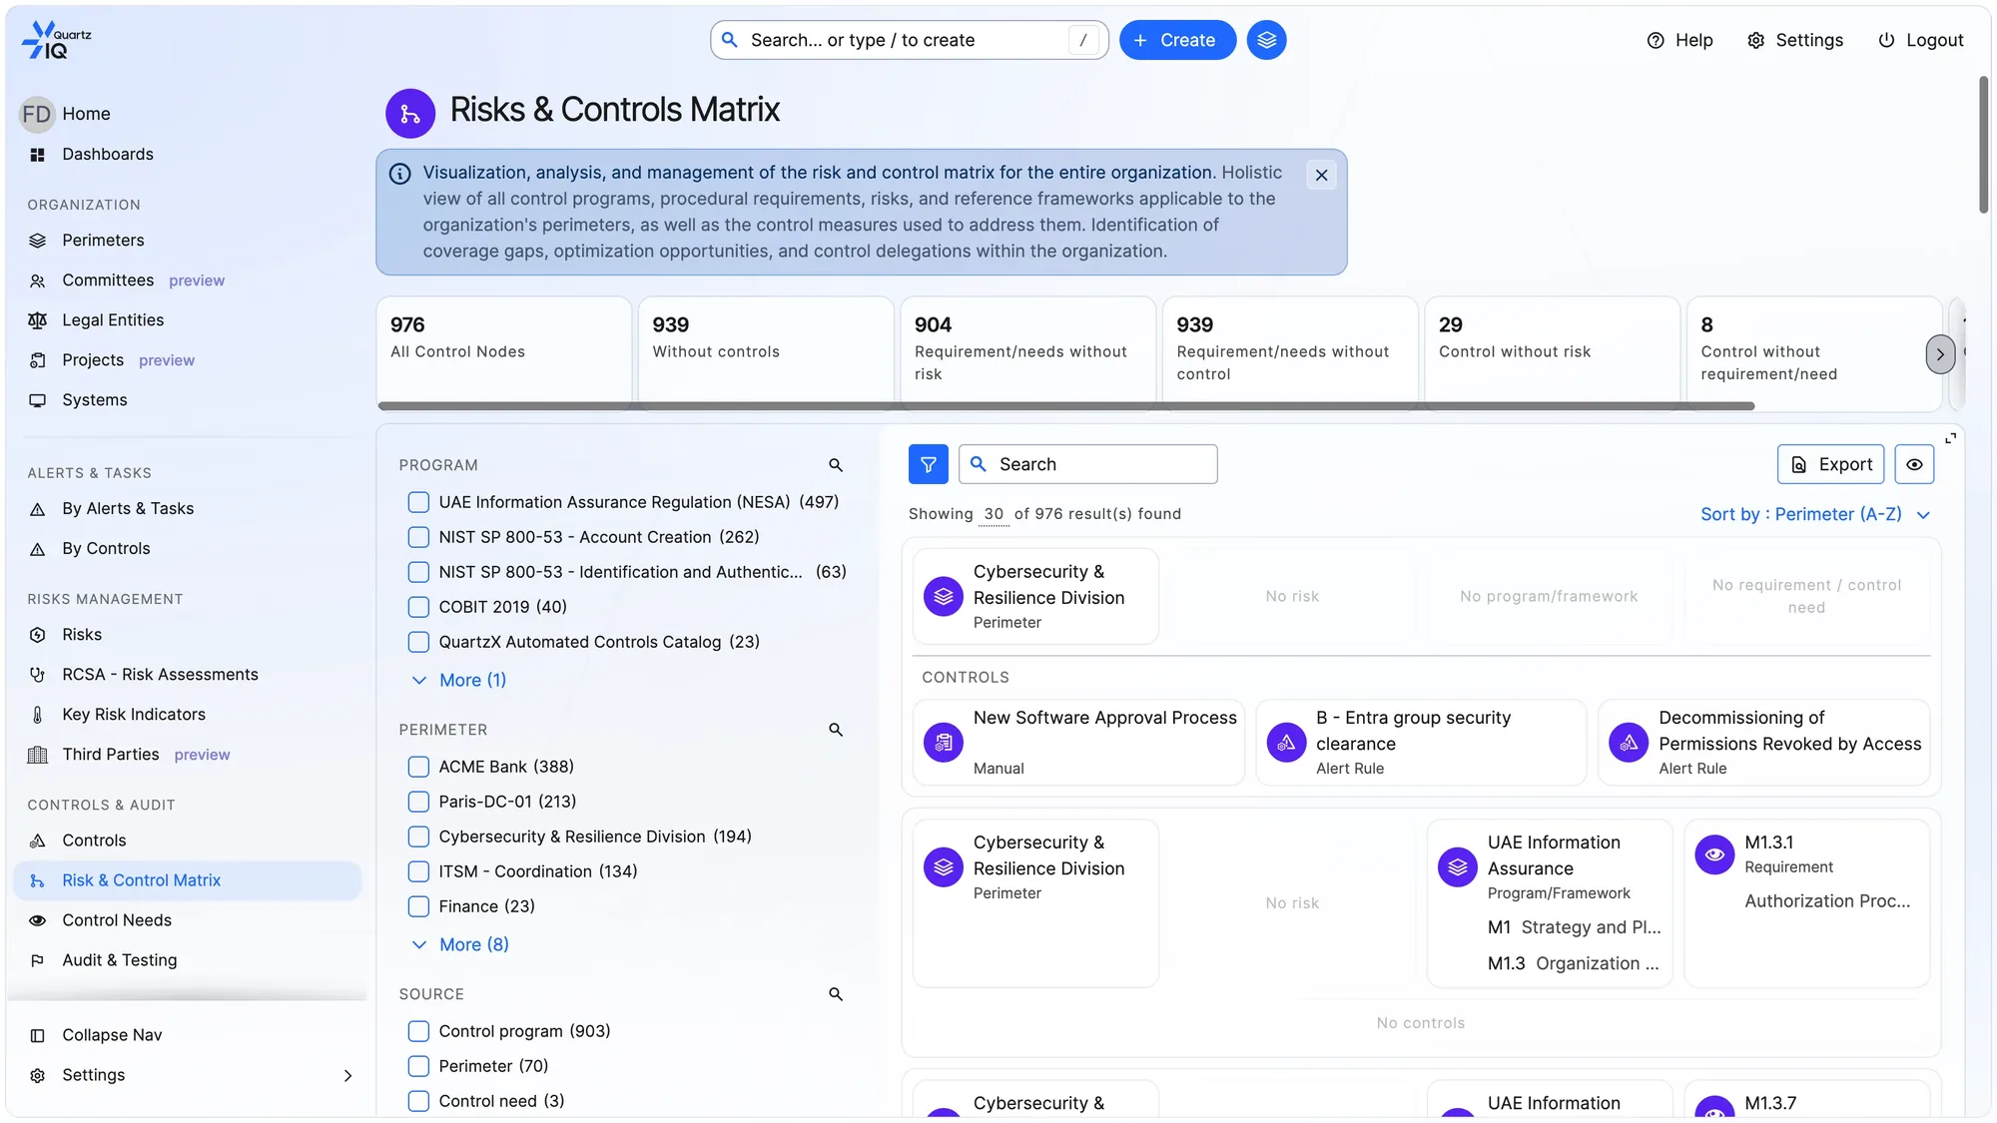
Task: Click the M1.3.1 requirement eye icon
Action: coord(1714,854)
